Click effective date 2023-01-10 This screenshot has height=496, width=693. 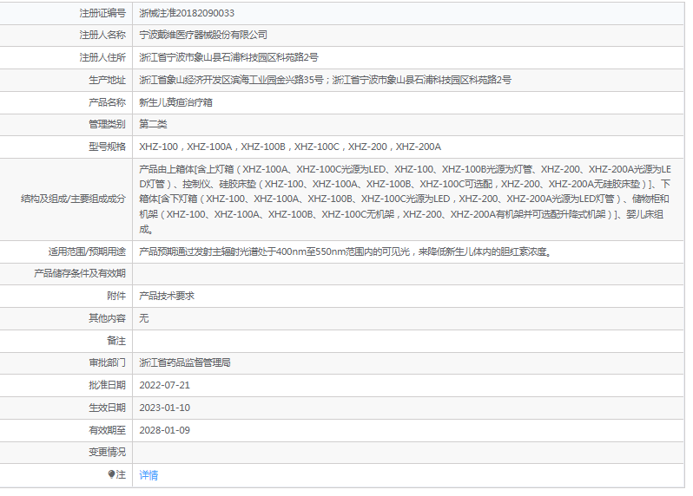[x=164, y=408]
